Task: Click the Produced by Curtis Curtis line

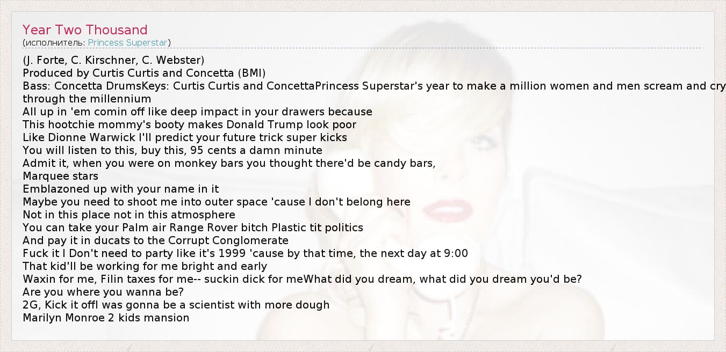Action: [144, 73]
